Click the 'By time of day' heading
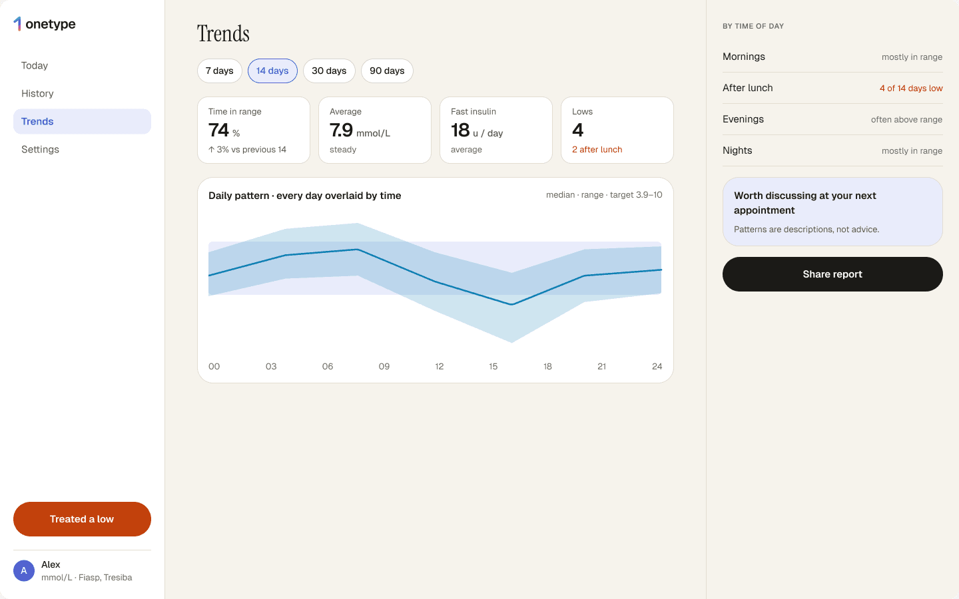Viewport: 959px width, 599px height. 753,26
